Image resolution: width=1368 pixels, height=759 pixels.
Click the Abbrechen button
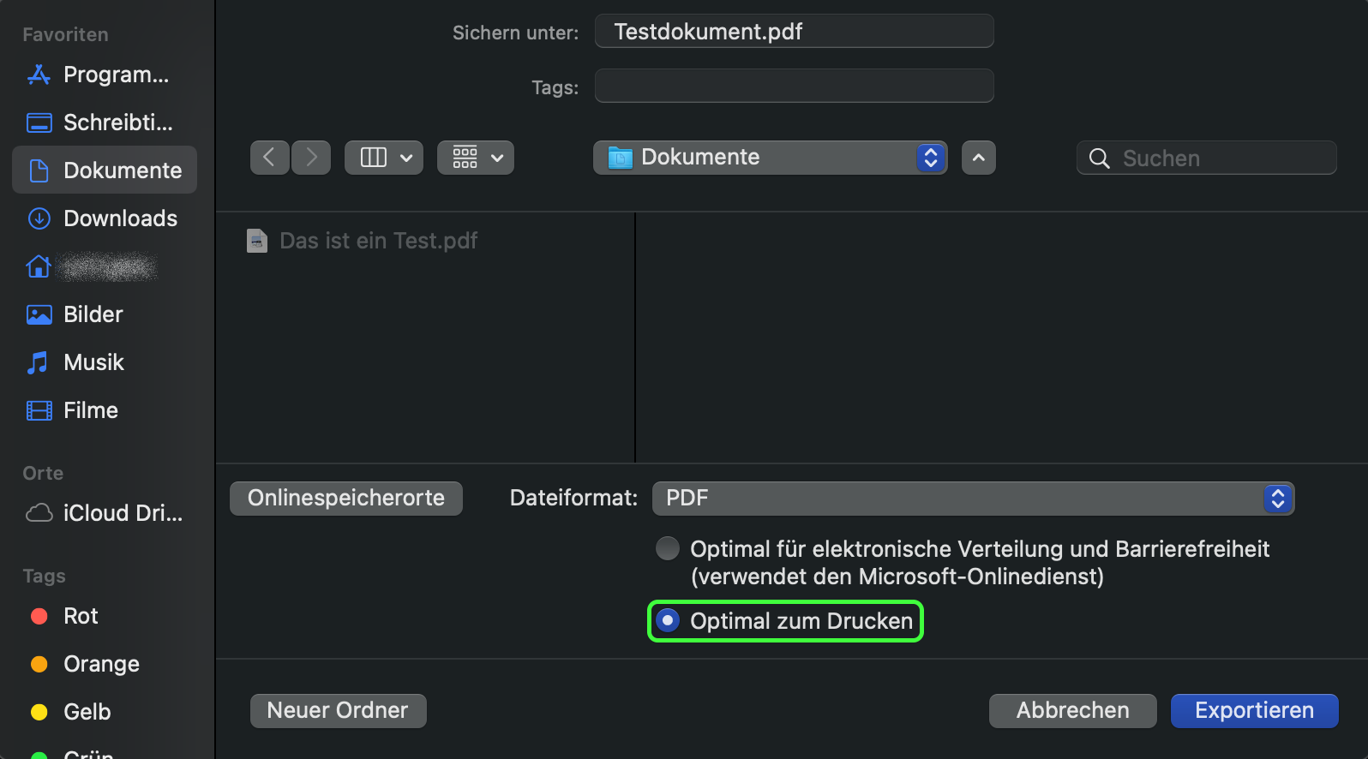(x=1072, y=710)
